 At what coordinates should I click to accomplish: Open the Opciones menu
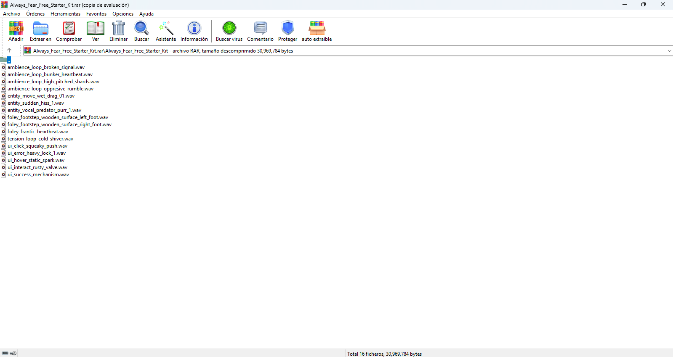[x=123, y=14]
